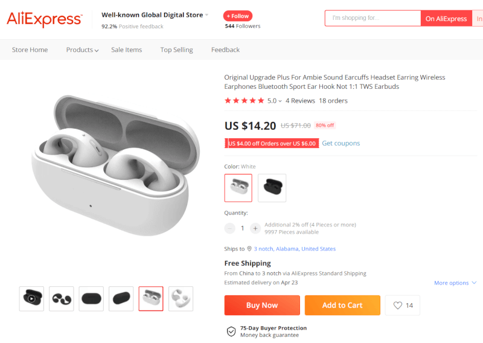Click the AliExpress logo

click(44, 19)
